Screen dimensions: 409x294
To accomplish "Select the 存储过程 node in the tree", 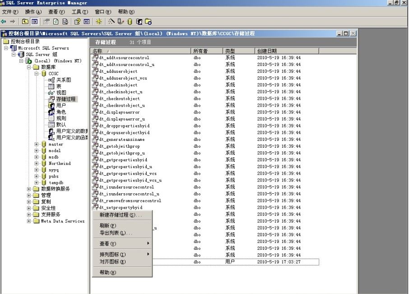I will click(66, 99).
